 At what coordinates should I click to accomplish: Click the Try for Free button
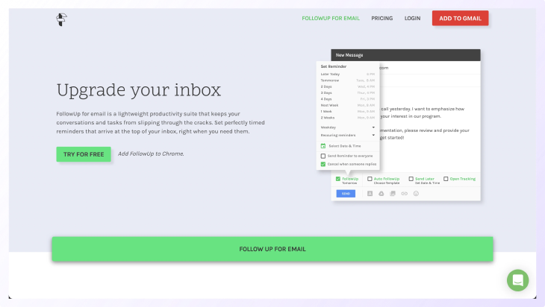[x=84, y=154]
